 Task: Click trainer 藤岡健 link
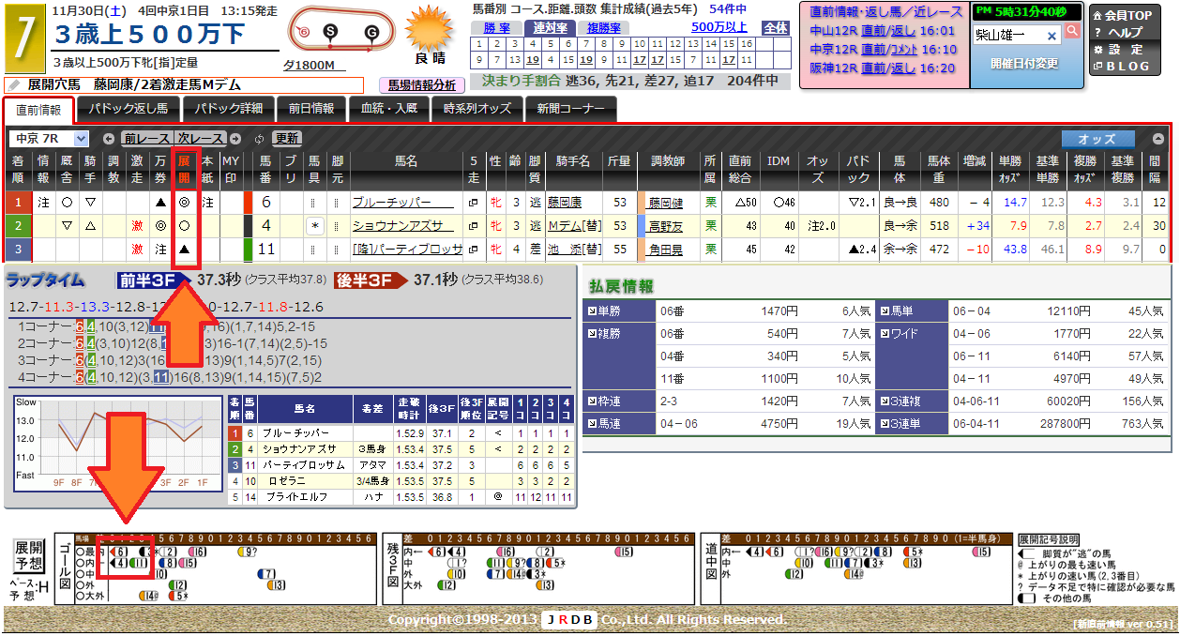[666, 202]
